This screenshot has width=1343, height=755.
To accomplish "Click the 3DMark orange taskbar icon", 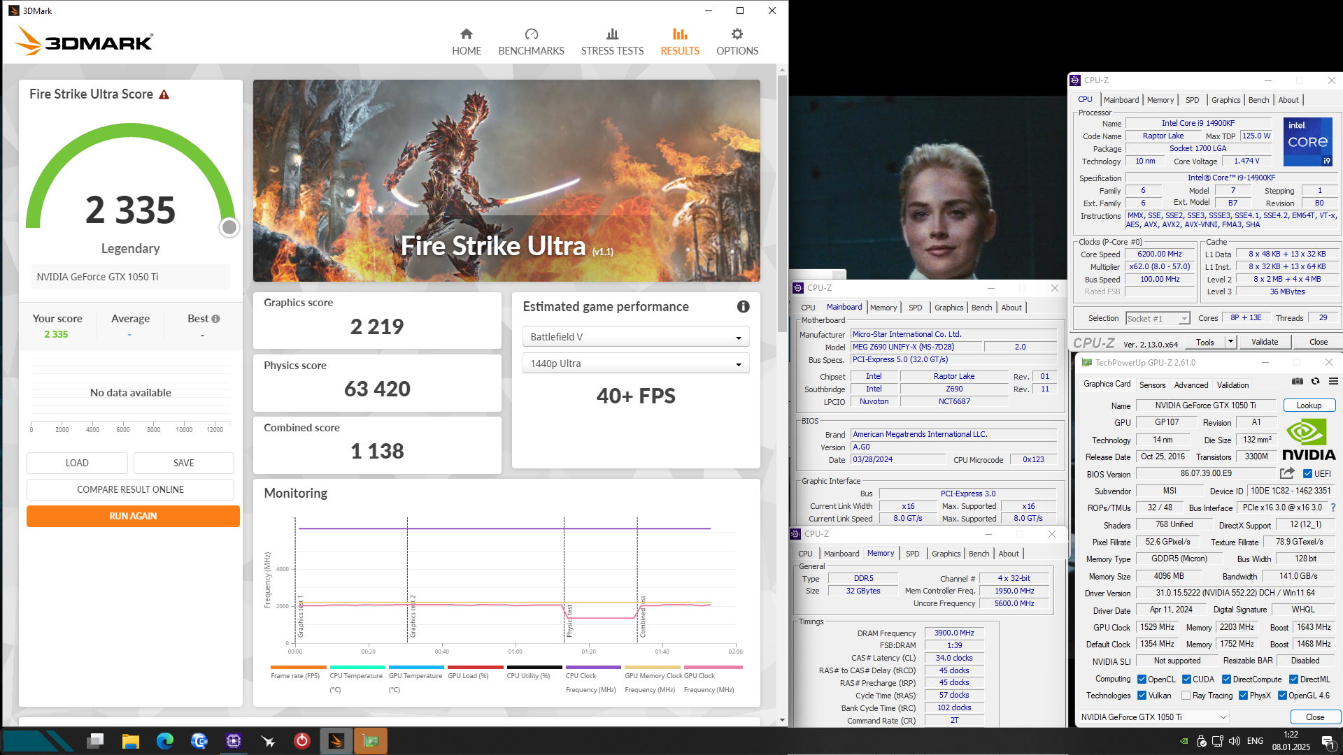I will [x=336, y=740].
